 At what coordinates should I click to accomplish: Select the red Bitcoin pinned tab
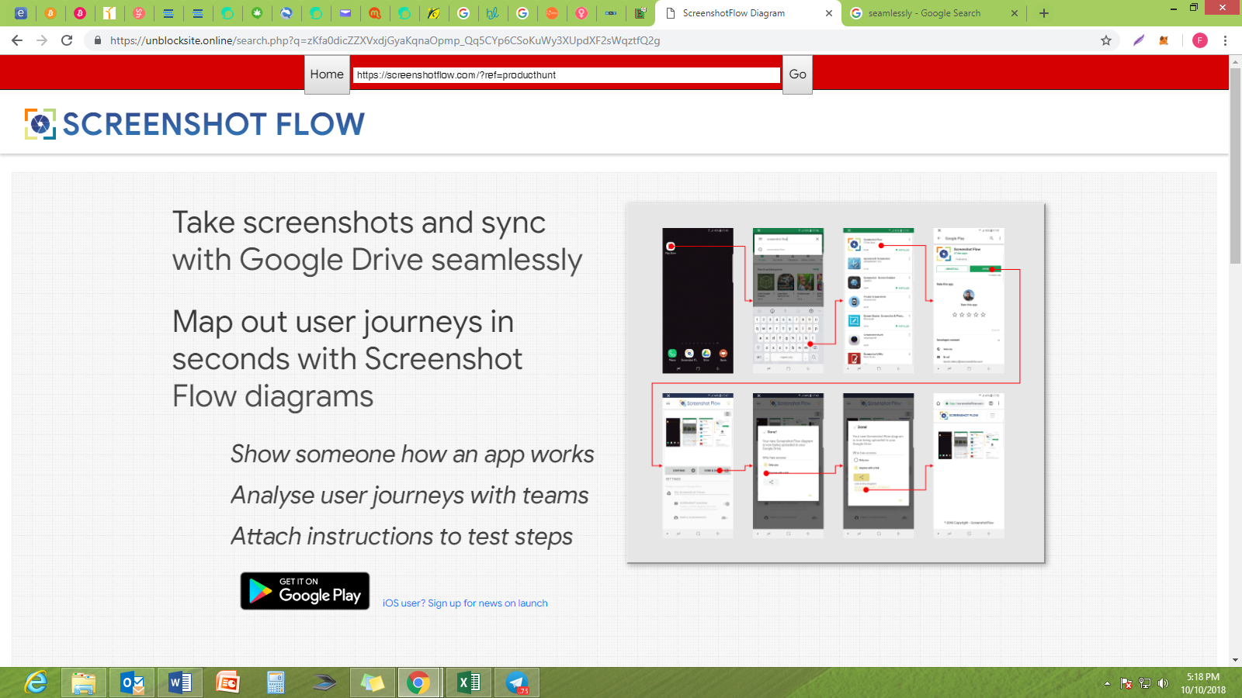80,13
